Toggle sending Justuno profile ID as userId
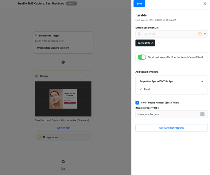Screen dimensions: 210x175 (x=142, y=57)
